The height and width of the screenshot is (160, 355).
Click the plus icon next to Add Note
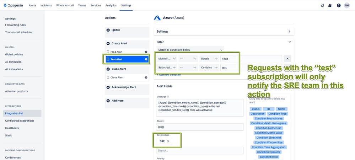coord(108,101)
